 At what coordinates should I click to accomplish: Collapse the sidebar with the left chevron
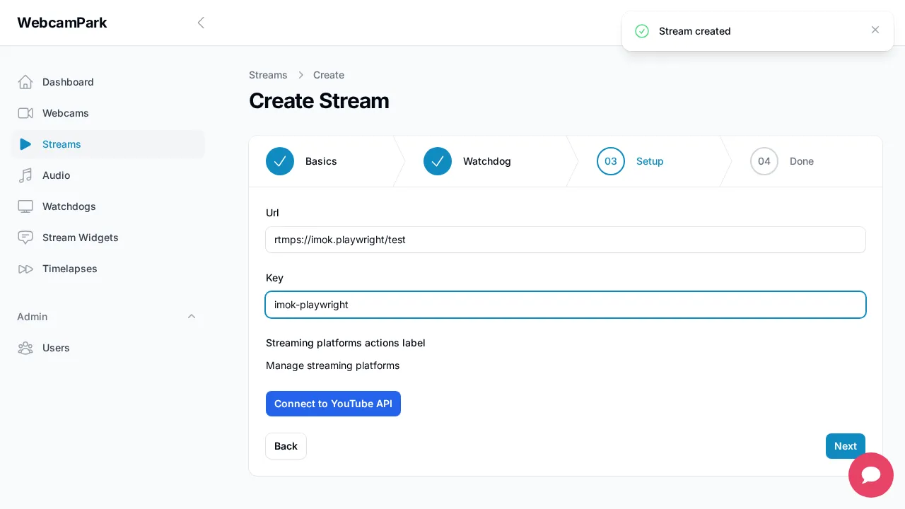[x=201, y=23]
